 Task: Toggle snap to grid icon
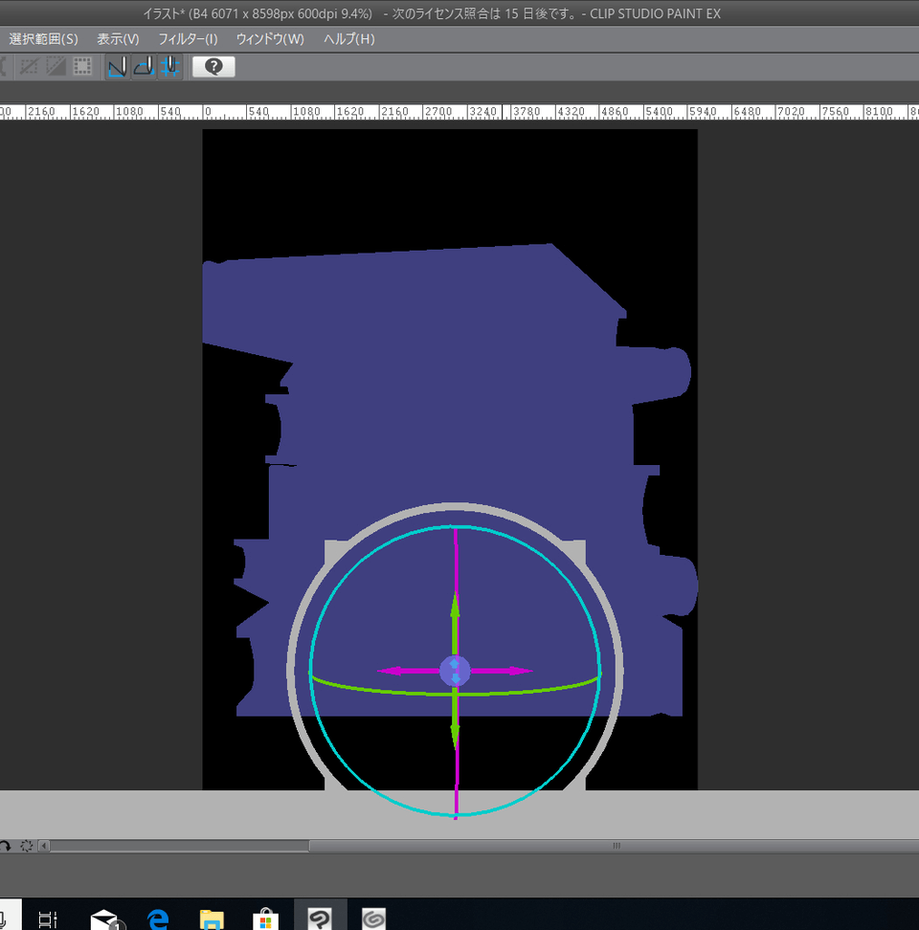pos(169,66)
